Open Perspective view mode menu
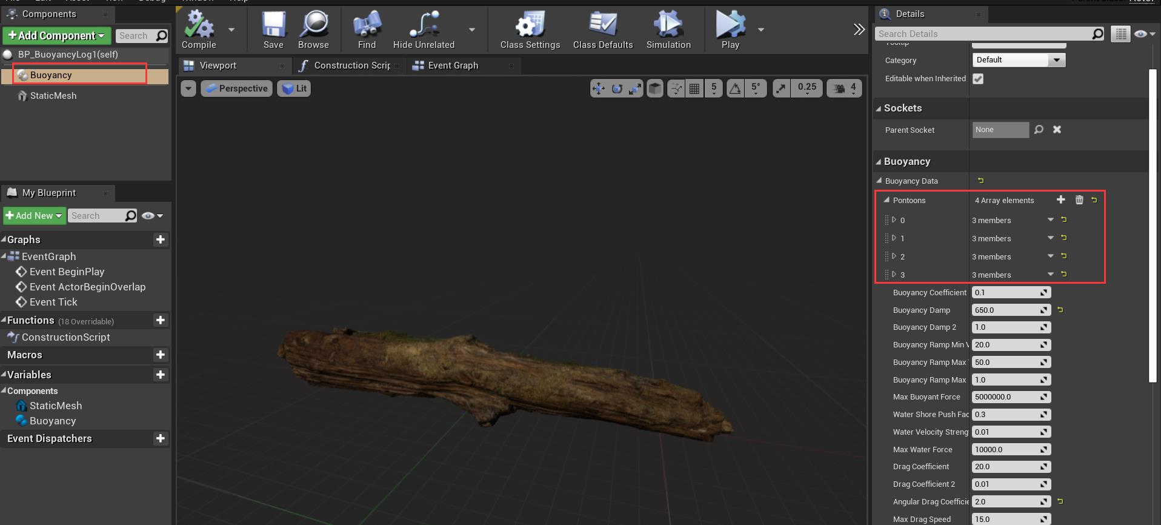 [236, 89]
